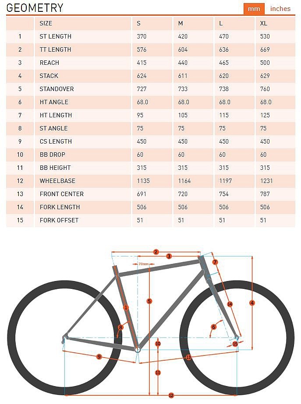
Task: Switch units to inches
Action: point(280,9)
